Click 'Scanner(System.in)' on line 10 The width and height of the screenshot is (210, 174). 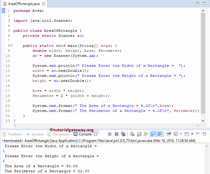tap(75, 56)
